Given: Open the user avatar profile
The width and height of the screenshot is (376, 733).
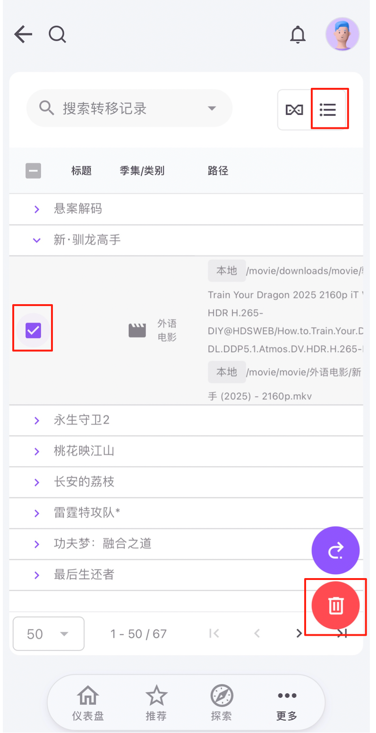Looking at the screenshot, I should pyautogui.click(x=342, y=34).
